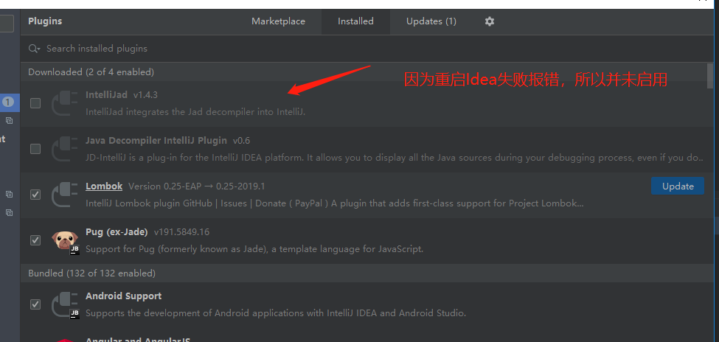This screenshot has width=719, height=342.
Task: Click the plugin list vertical scrollbar thumb
Action: click(x=710, y=76)
